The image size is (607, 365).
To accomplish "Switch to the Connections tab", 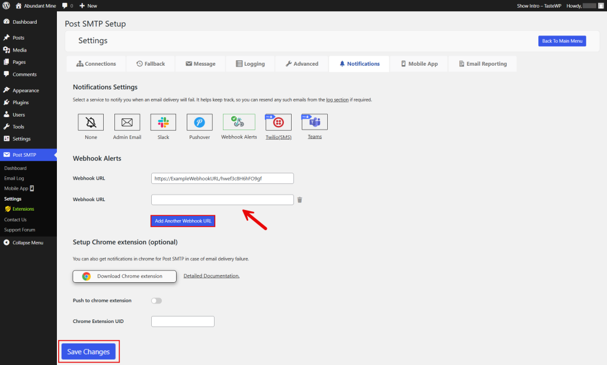I will pyautogui.click(x=95, y=64).
